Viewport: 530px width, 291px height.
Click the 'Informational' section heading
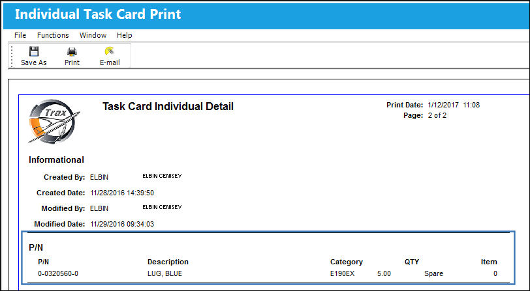pyautogui.click(x=56, y=160)
